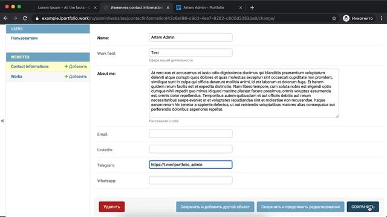Add a new Contact information entry
Screen dimensions: 387x217
point(76,66)
